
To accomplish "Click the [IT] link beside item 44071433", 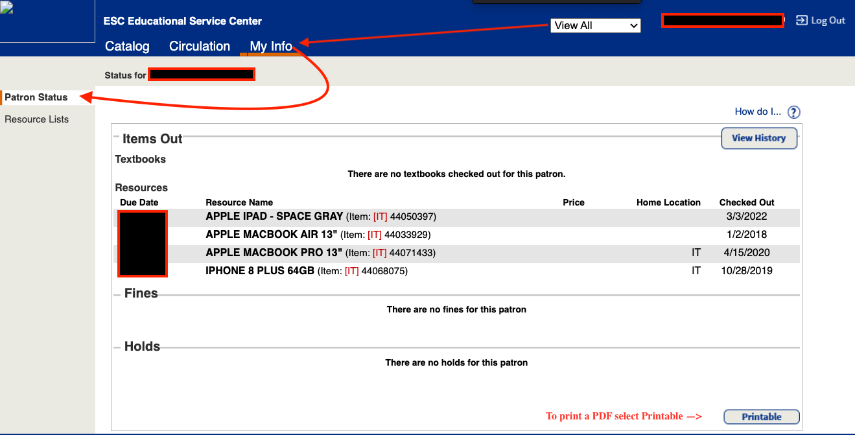I will click(380, 253).
